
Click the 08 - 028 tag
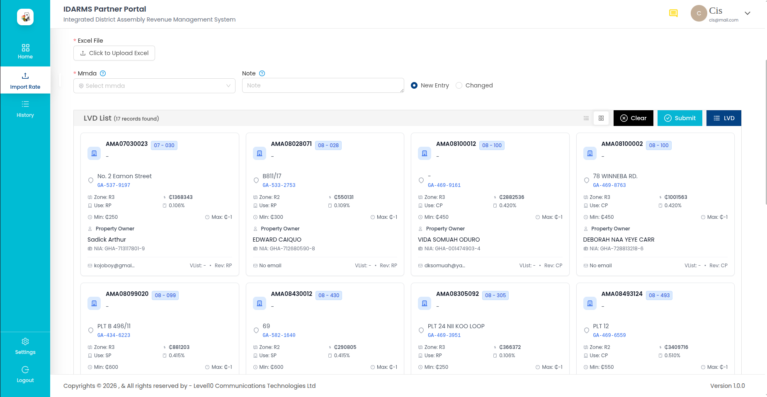[x=328, y=145]
